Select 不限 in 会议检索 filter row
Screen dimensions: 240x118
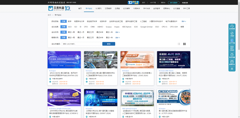(x=63, y=27)
